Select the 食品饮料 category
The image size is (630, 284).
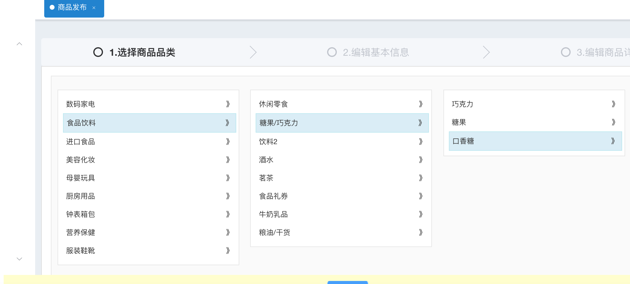149,123
